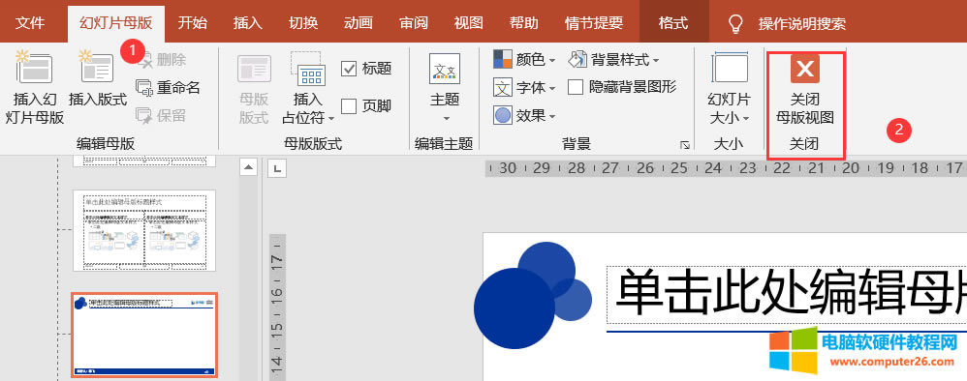Click the thumbnail pane scroll-up arrow

248,166
